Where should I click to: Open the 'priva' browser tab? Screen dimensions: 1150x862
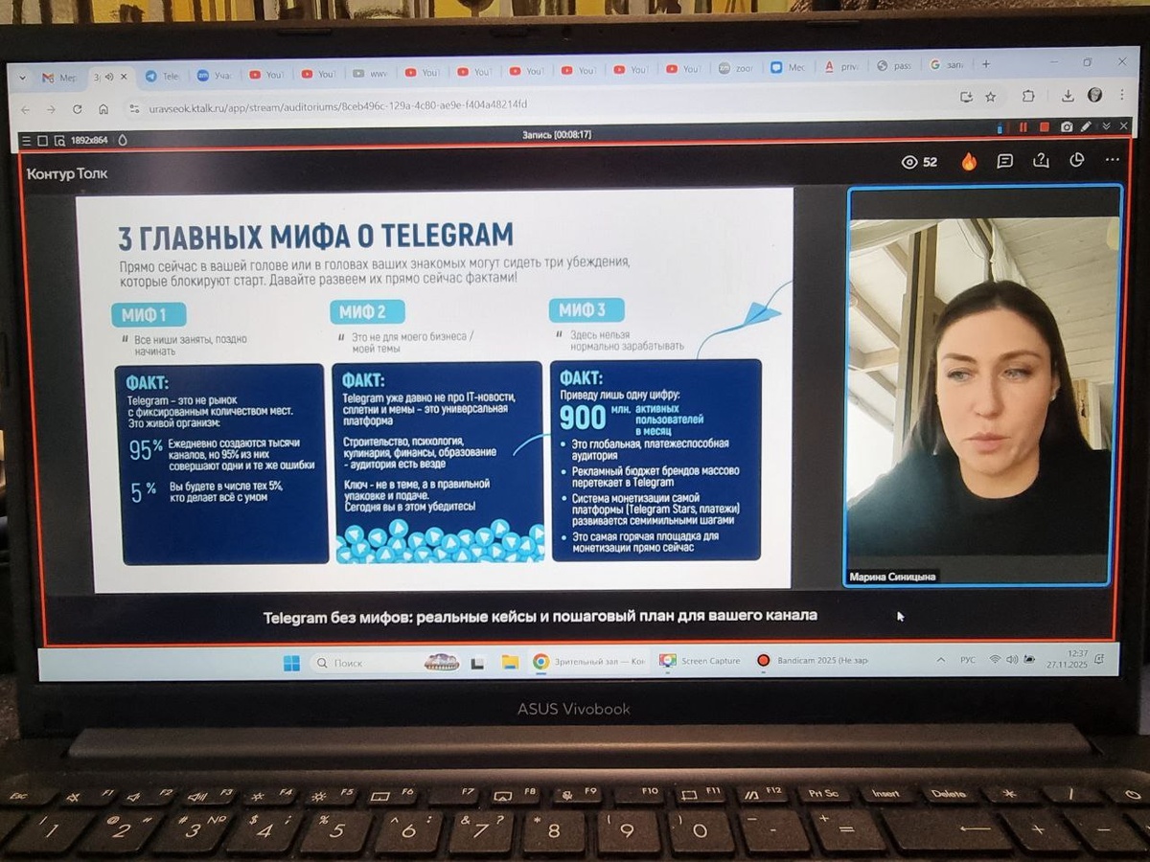point(842,68)
